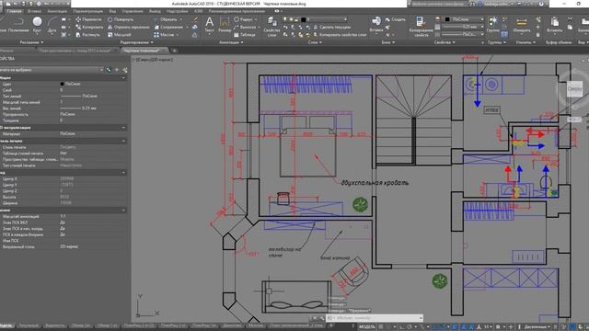Toggle the grid display in status bar

point(381,327)
